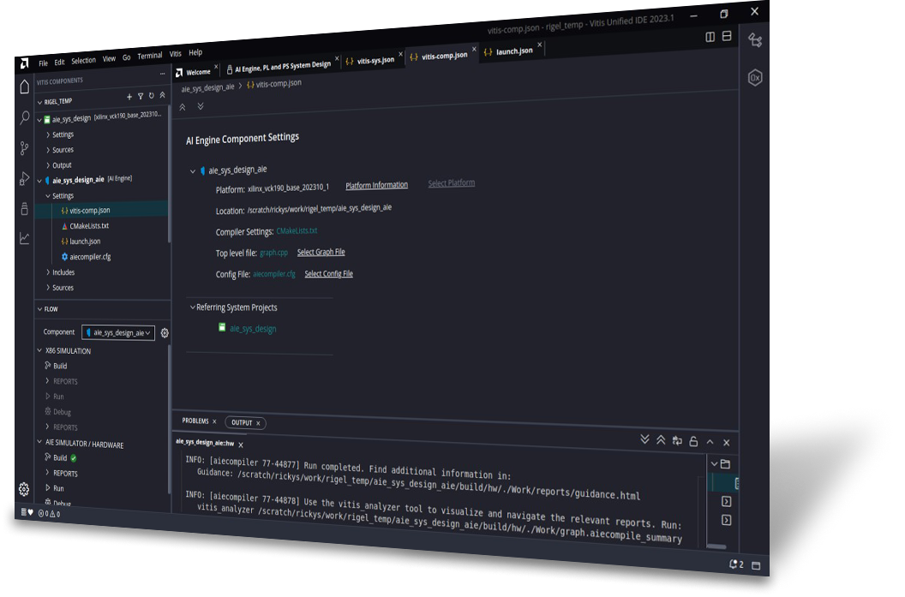Open the Terminal menu
This screenshot has width=905, height=597.
[x=149, y=56]
